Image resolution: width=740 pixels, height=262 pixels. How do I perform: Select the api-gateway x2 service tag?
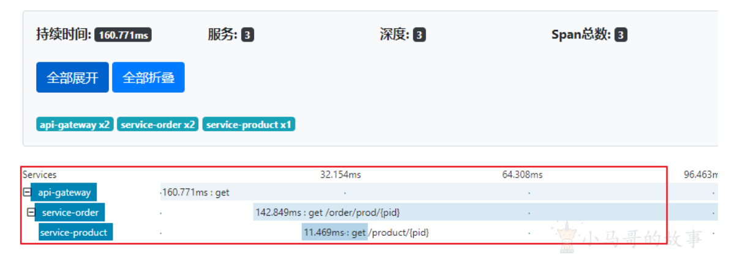click(x=75, y=125)
